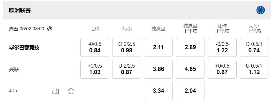Bet Over 2/2.5 goals at 0.98
The image size is (271, 105).
(x=126, y=47)
